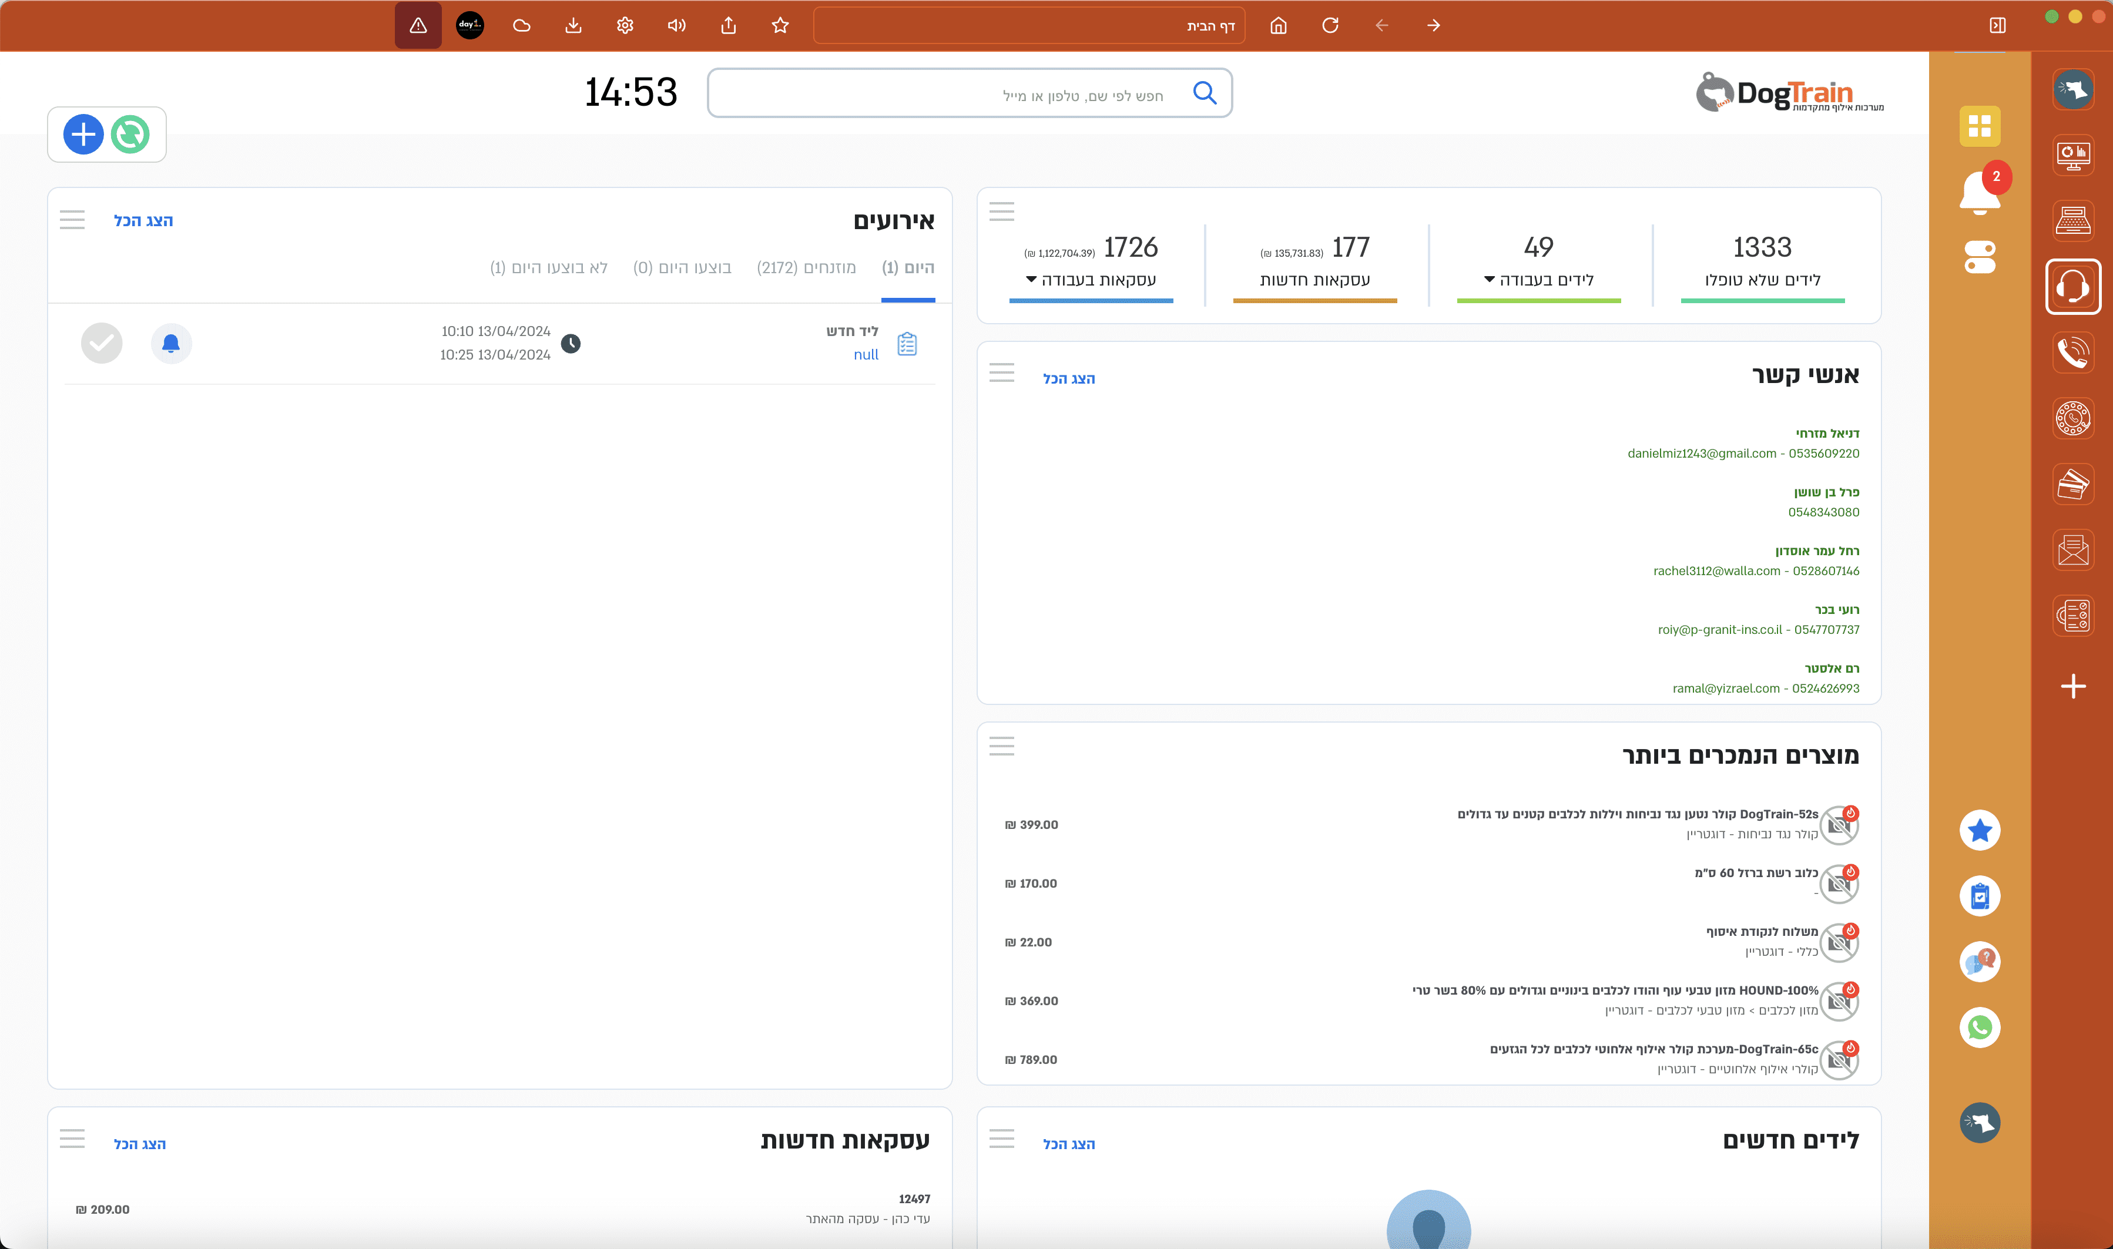Click the green WhatsApp icon
2113x1249 pixels.
[1979, 1027]
